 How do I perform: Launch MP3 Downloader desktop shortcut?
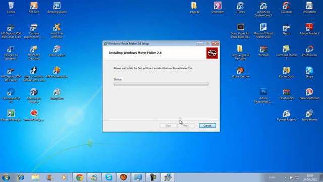coord(57,72)
